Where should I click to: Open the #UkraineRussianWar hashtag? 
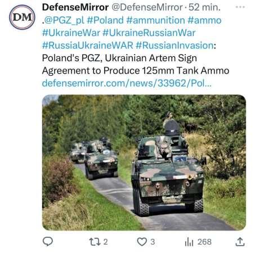(x=149, y=33)
